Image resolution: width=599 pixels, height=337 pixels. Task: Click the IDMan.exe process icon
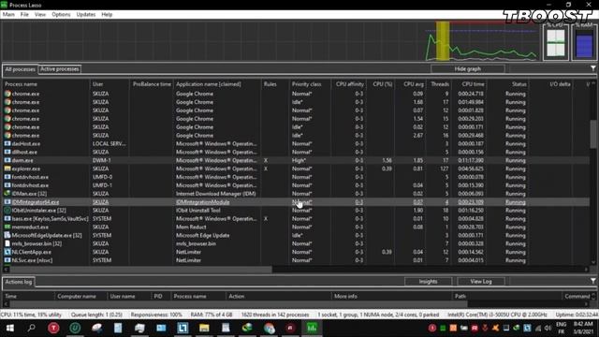(x=7, y=194)
